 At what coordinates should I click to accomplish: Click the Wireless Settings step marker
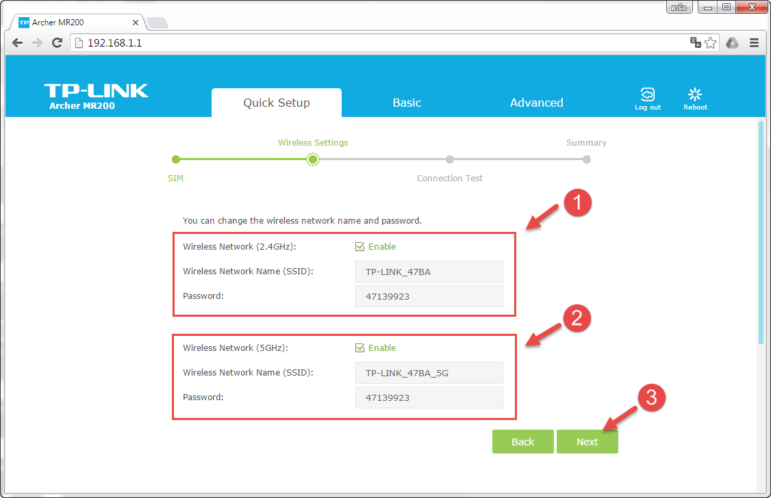[313, 159]
